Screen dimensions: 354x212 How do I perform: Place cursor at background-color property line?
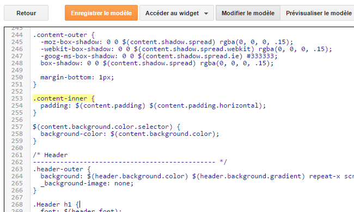tap(130, 134)
